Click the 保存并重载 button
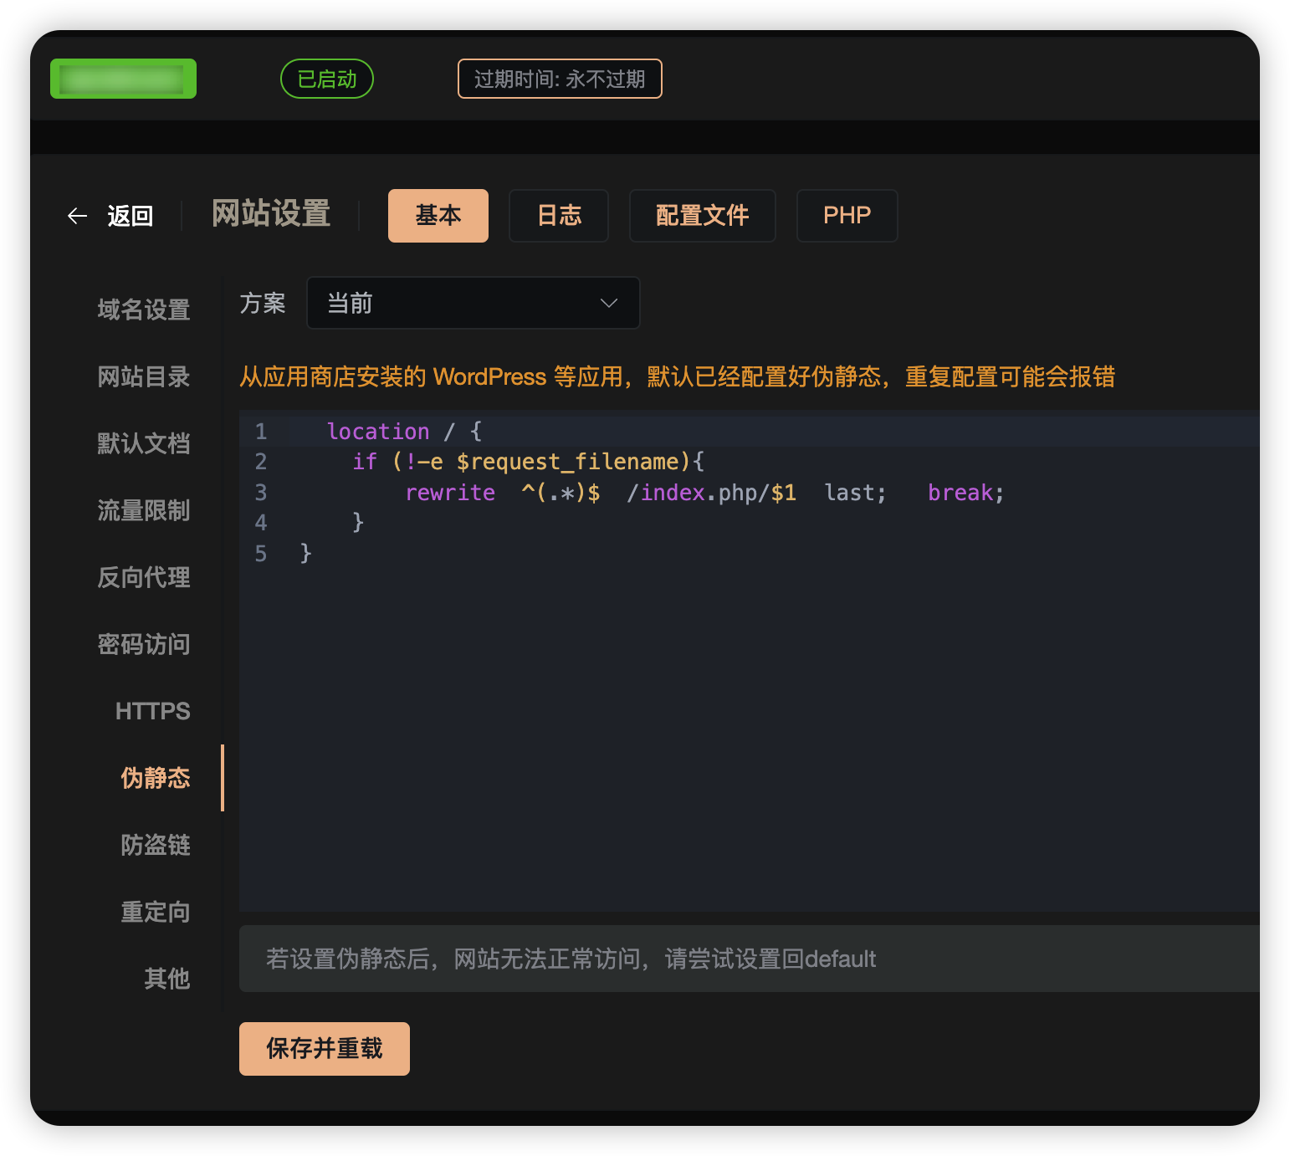This screenshot has height=1156, width=1290. click(325, 1049)
